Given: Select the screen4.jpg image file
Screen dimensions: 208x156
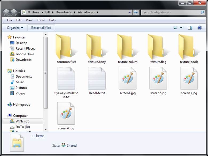Looking at the screenshot, I should pyautogui.click(x=66, y=114).
